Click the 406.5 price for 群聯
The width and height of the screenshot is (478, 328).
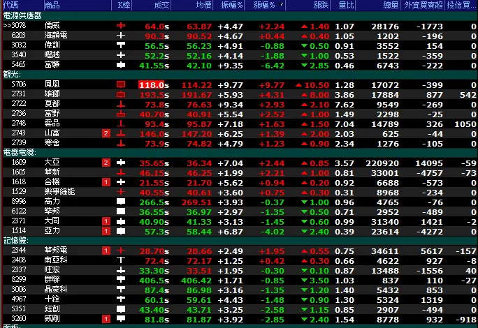click(x=152, y=281)
